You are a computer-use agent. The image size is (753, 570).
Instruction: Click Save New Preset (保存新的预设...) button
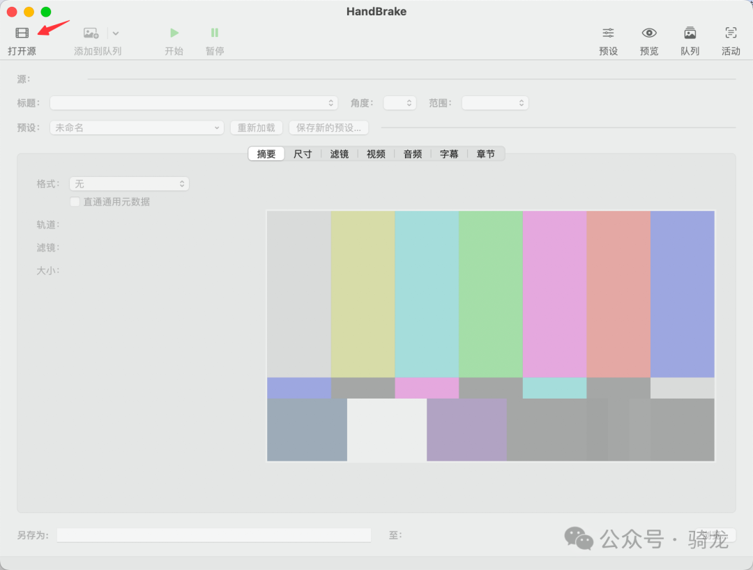328,128
